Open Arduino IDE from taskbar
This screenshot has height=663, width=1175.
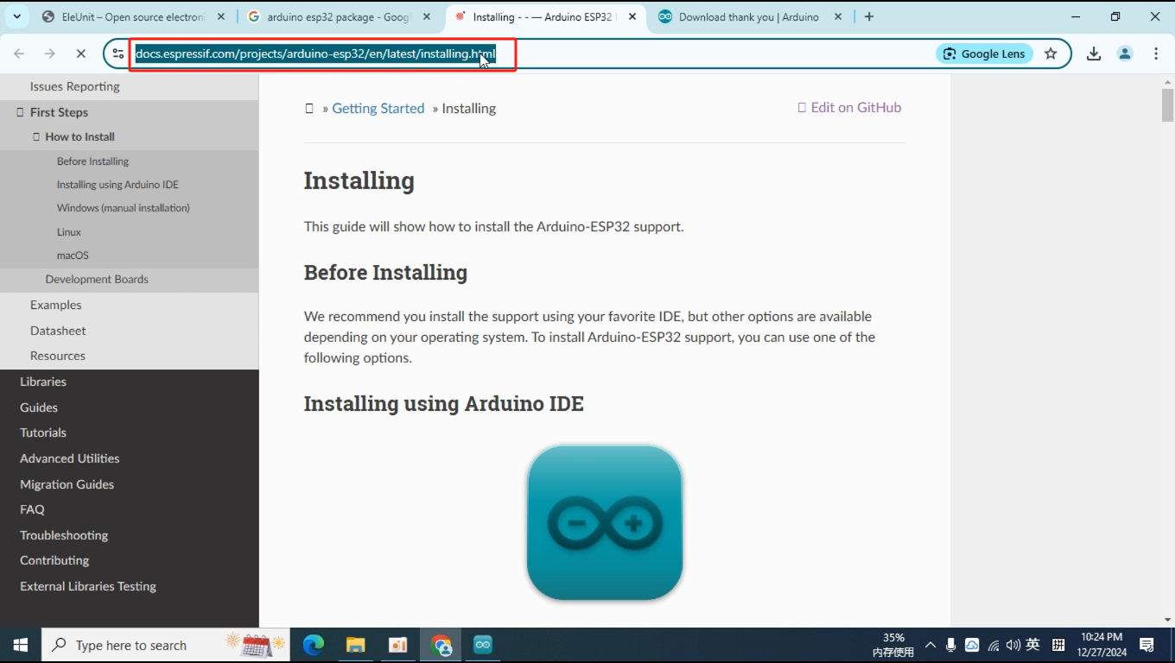[482, 645]
